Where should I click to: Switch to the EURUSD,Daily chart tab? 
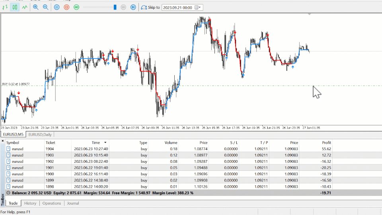point(40,134)
